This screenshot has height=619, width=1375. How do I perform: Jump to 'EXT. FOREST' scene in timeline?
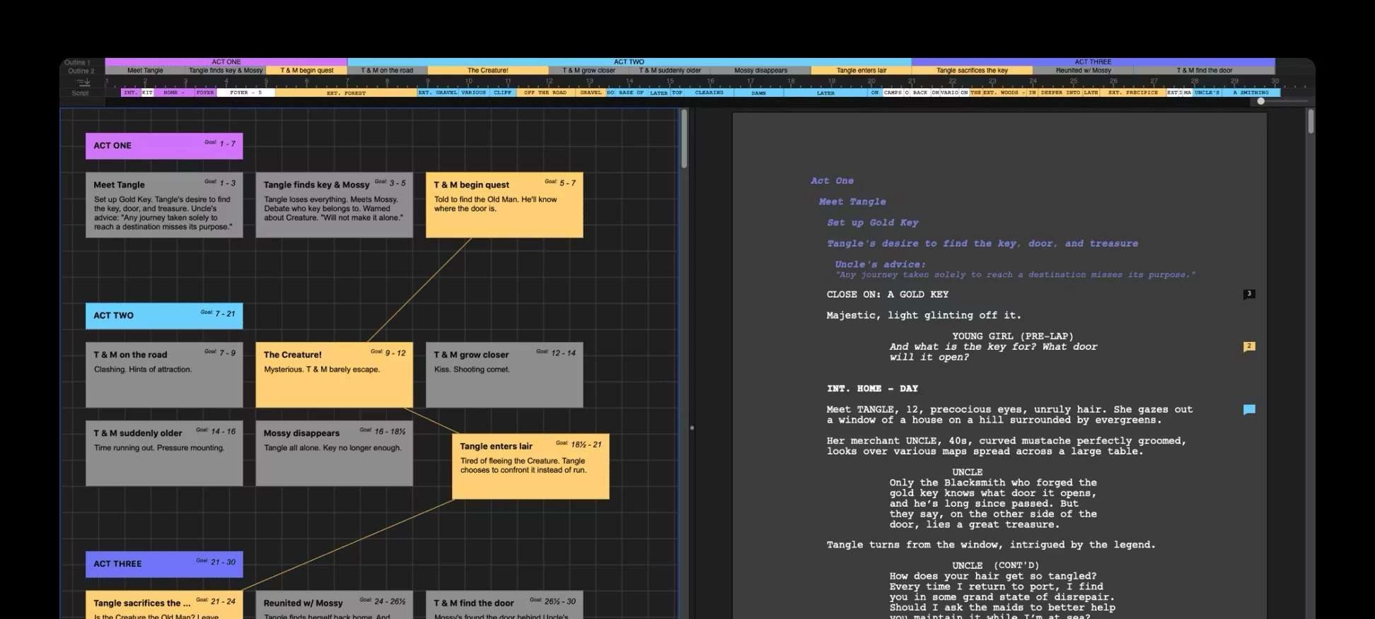tap(346, 93)
